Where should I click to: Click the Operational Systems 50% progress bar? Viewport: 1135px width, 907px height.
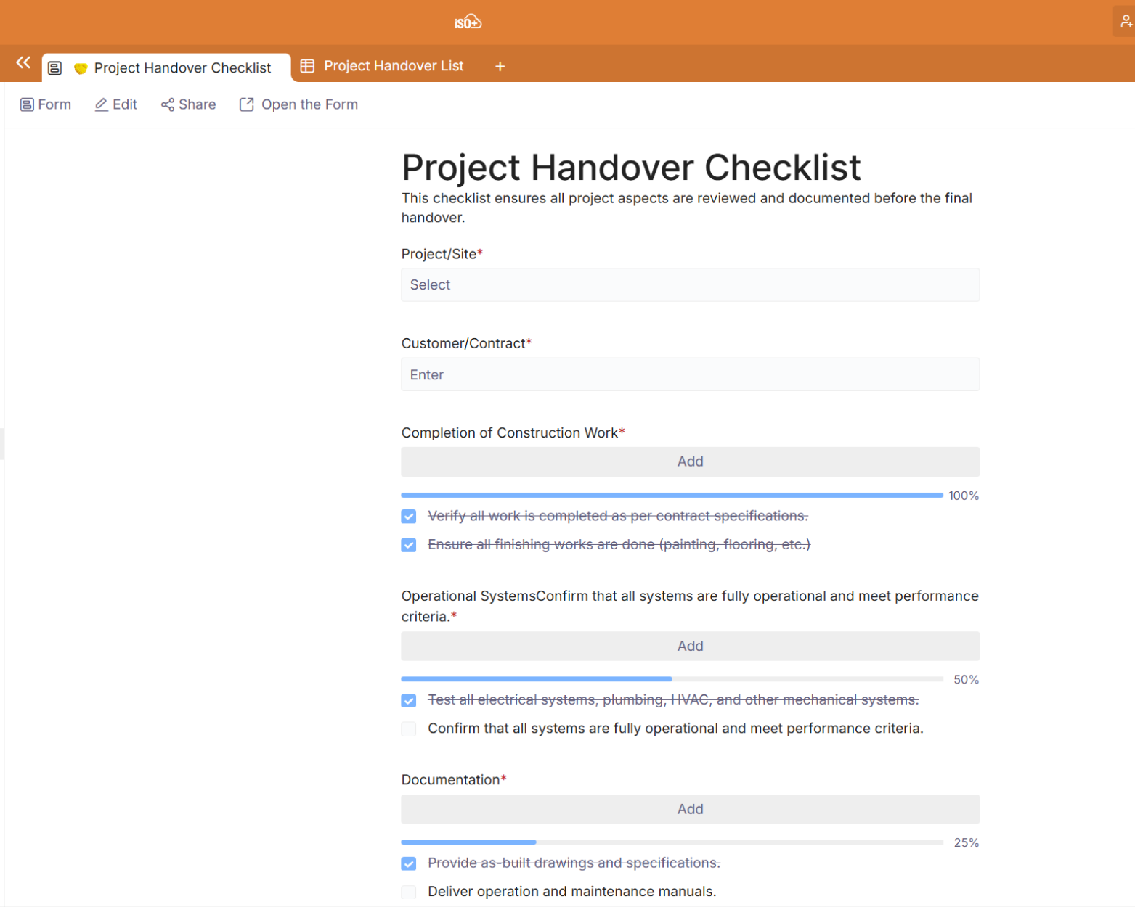672,679
